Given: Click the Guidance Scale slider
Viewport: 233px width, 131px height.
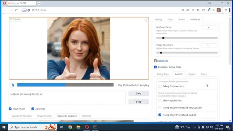Looking at the screenshot, I should (187, 38).
